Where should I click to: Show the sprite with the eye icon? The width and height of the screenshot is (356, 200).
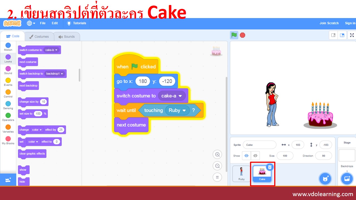pos(246,156)
